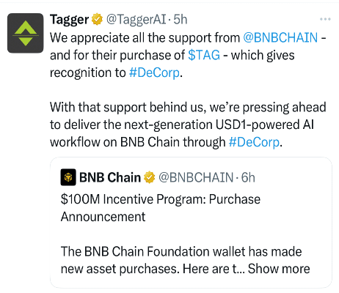The width and height of the screenshot is (339, 293).
Task: Click the BNB Chain logo avatar
Action: [x=68, y=177]
